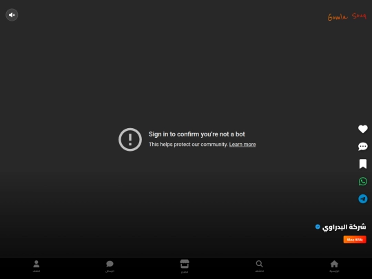This screenshot has height=279, width=372.
Task: Open the Explore search tab
Action: 259,266
